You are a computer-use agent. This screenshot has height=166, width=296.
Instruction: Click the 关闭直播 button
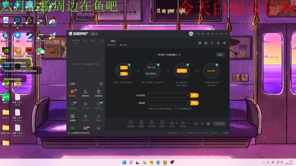tap(219, 124)
